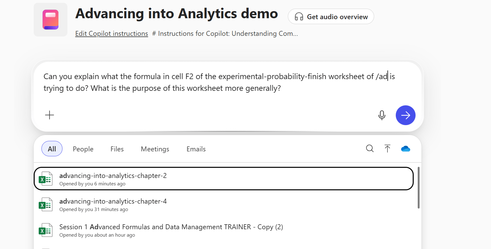491x249 pixels.
Task: Send the prompt with the arrow button
Action: 405,115
